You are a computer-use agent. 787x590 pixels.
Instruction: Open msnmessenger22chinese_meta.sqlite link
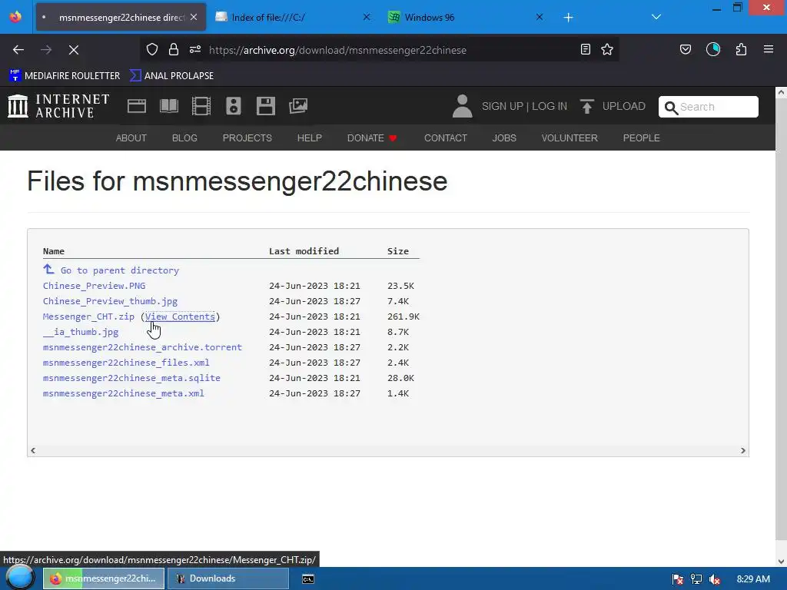coord(131,378)
